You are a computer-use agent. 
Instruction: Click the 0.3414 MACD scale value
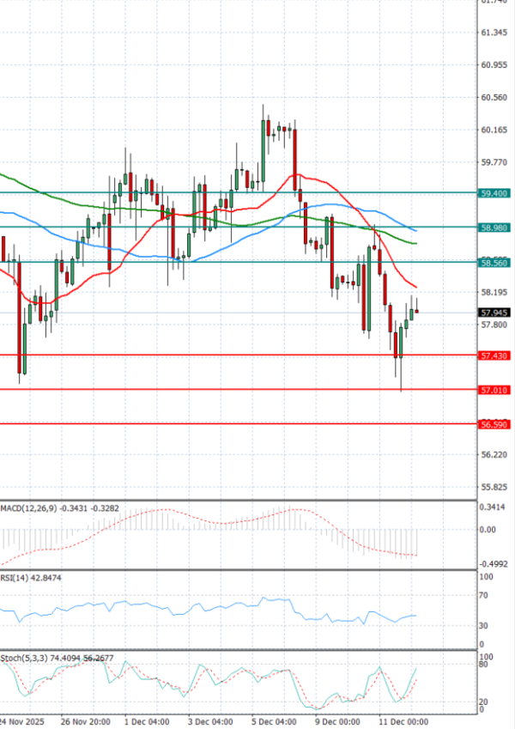pos(495,507)
